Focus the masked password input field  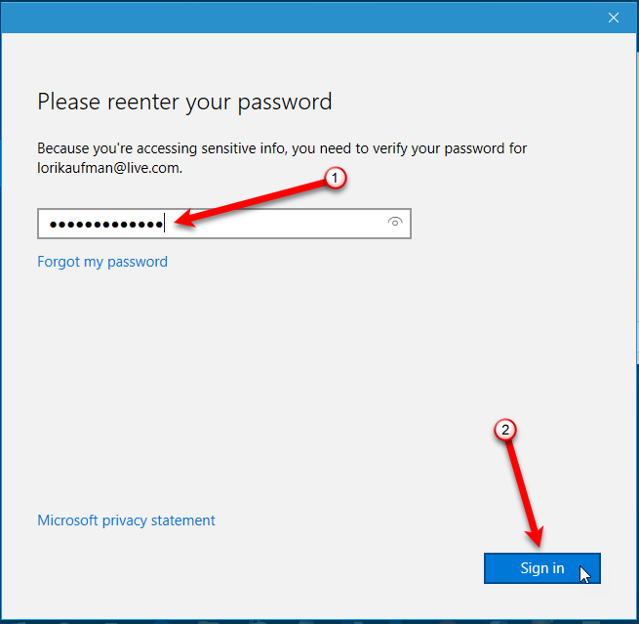pyautogui.click(x=273, y=224)
